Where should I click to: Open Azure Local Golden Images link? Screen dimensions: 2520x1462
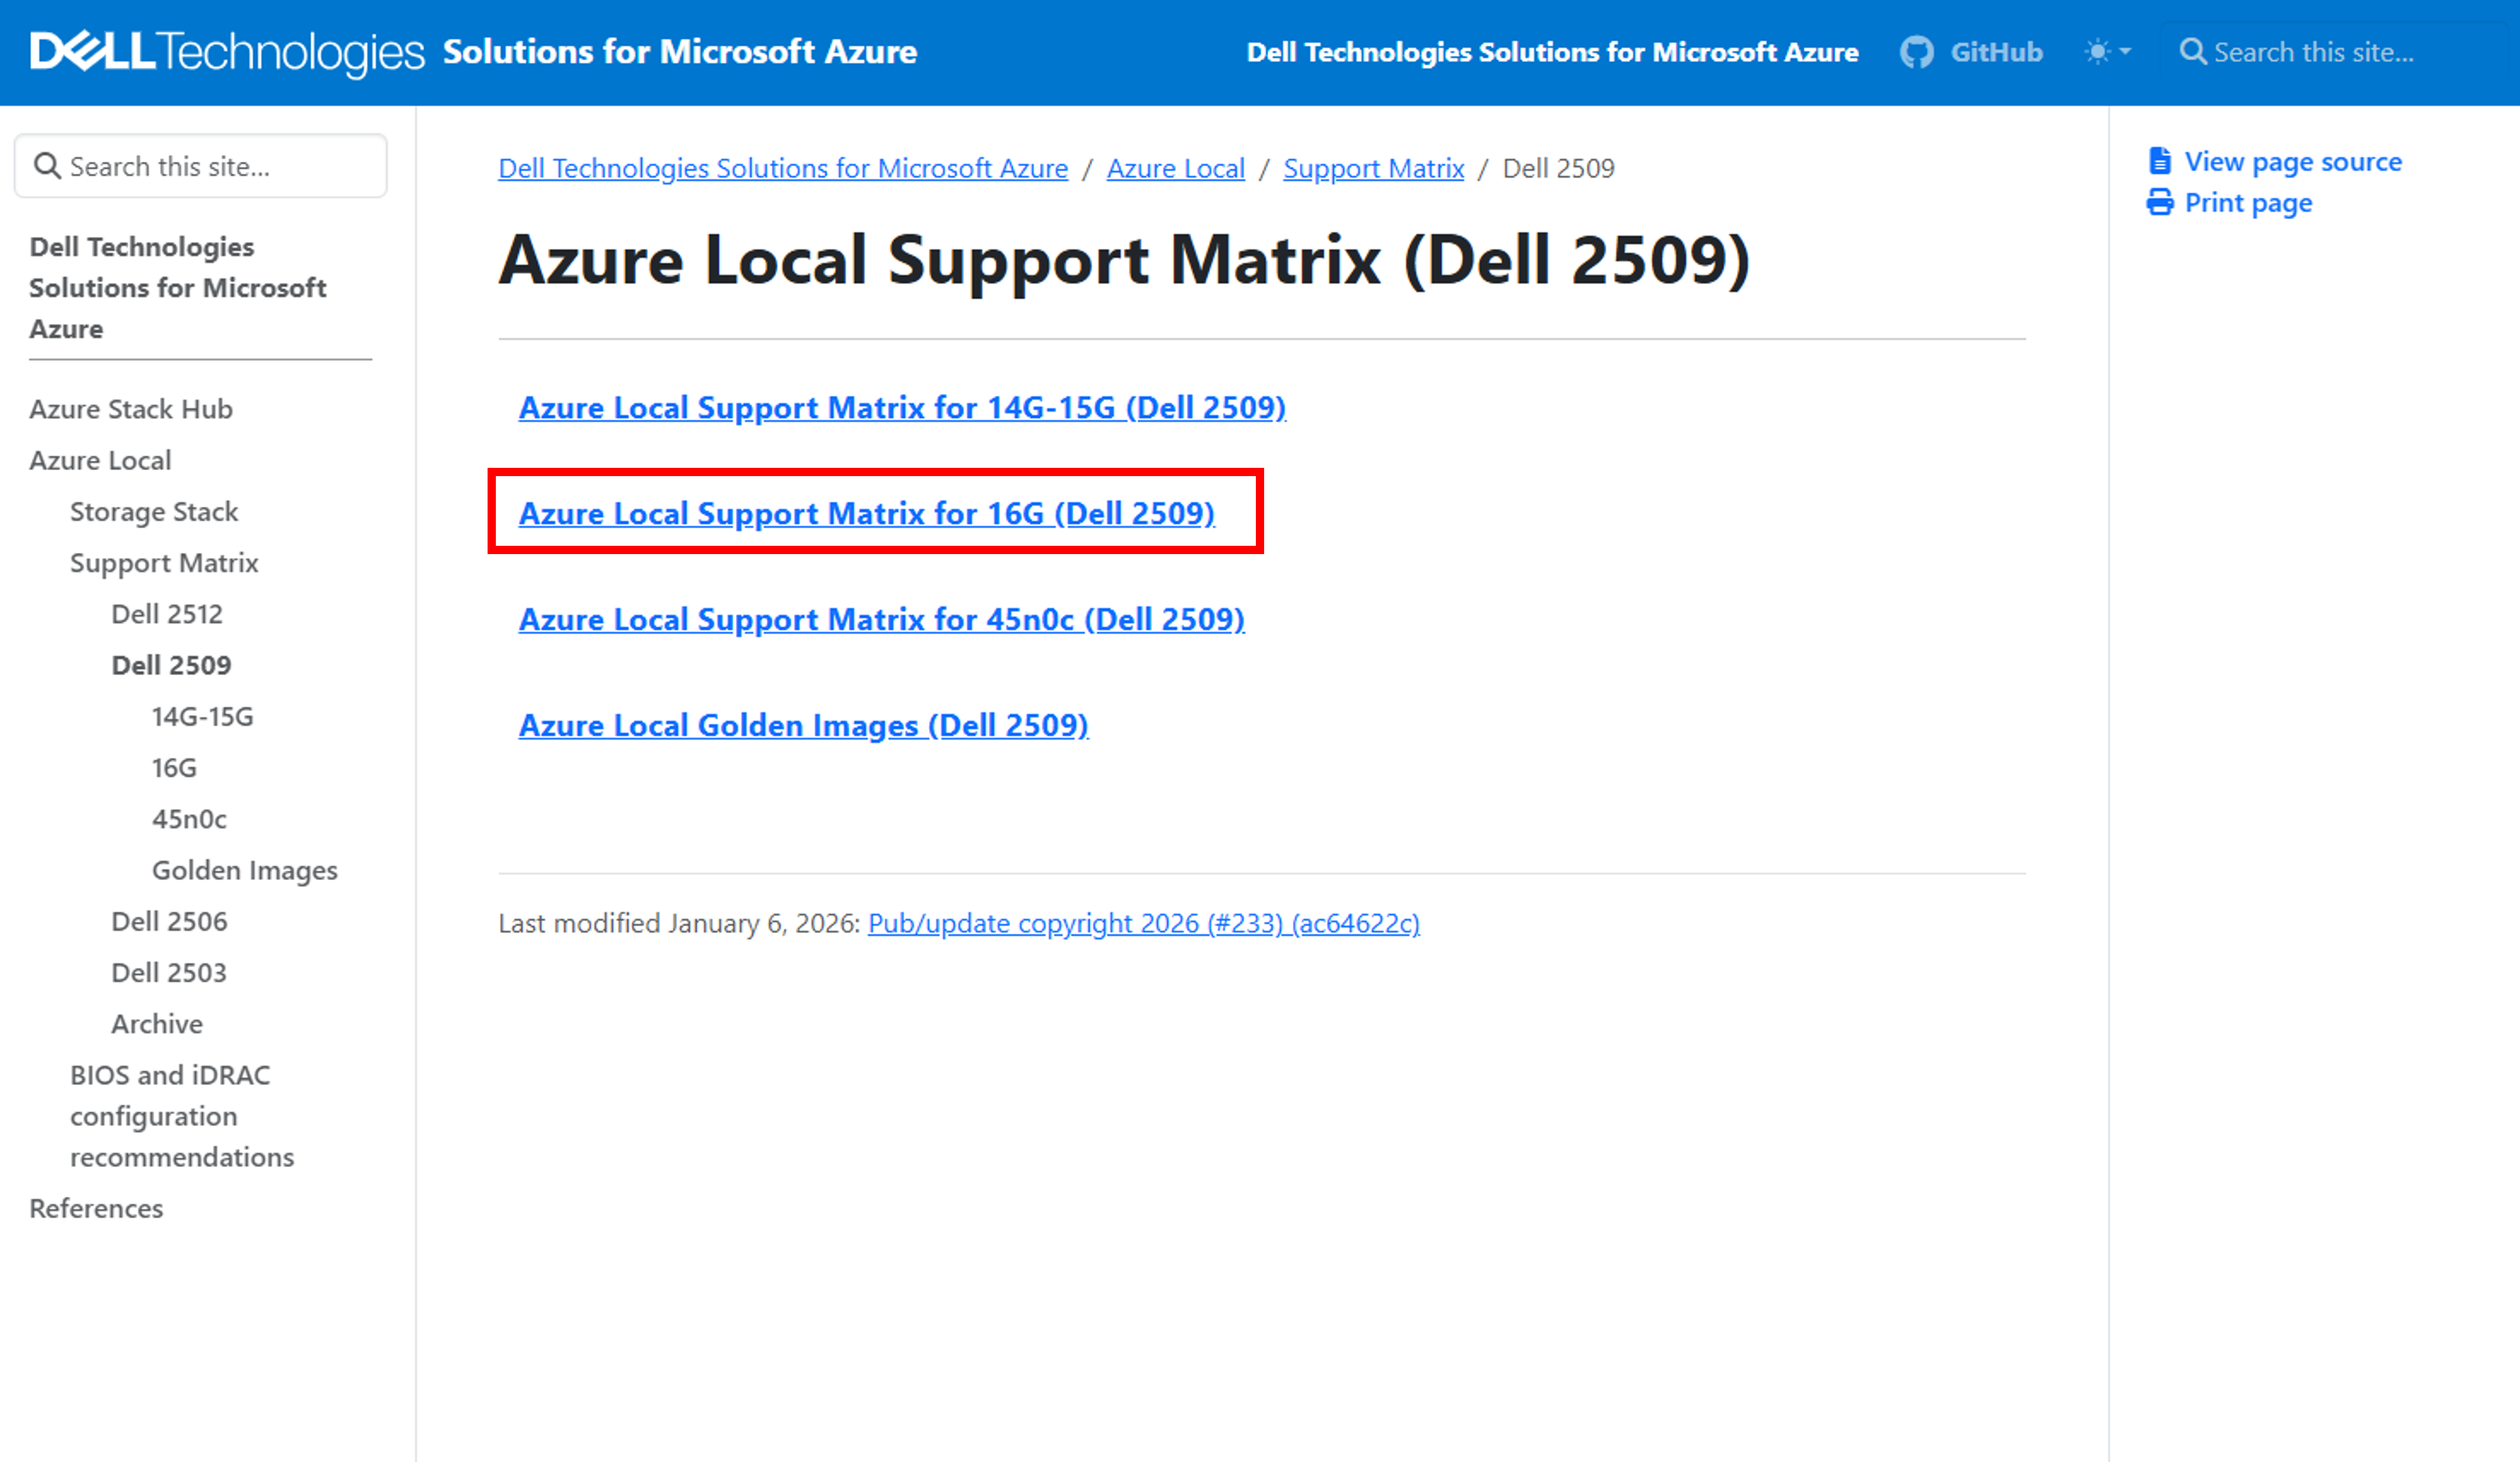(x=803, y=725)
